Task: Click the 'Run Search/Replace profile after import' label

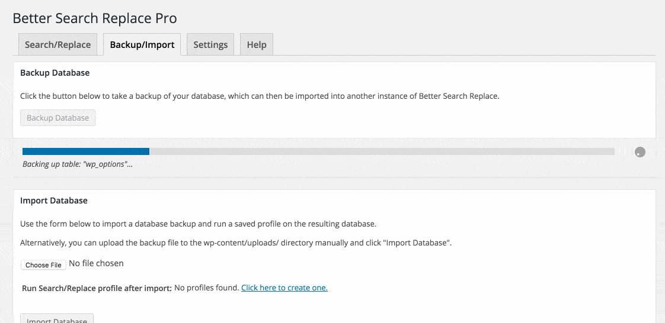Action: click(97, 288)
